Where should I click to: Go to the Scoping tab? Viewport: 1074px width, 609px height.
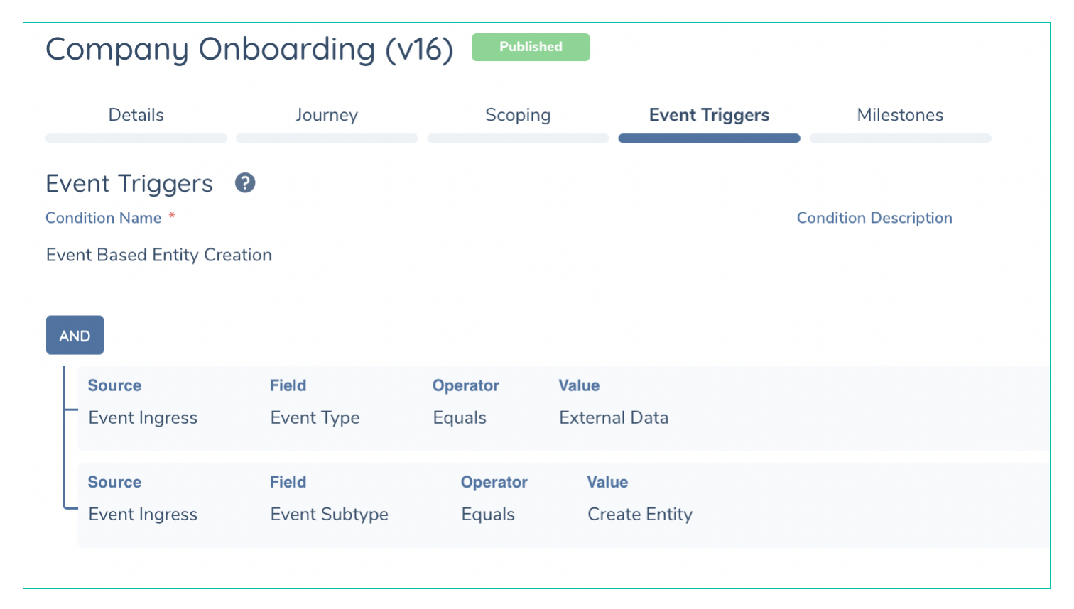[518, 115]
